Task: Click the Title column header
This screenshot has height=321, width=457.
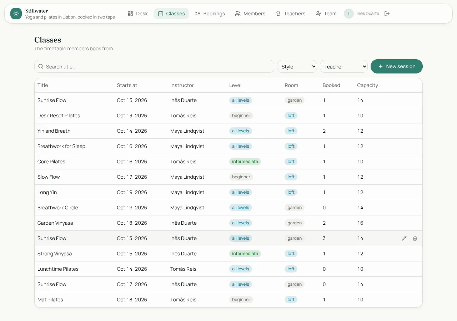Action: click(x=42, y=85)
